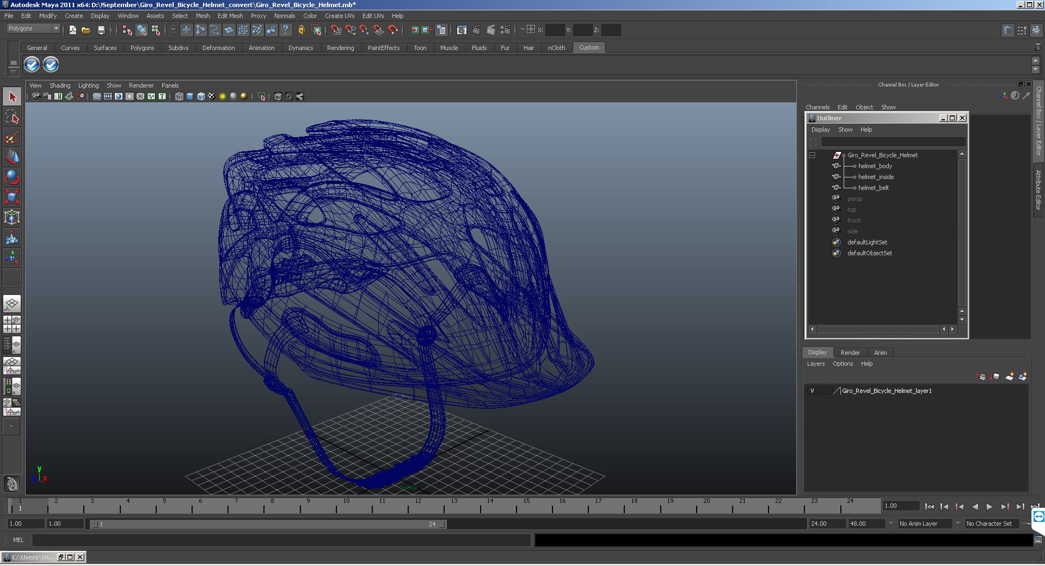Switch to the Rendering shelf tab
Image resolution: width=1045 pixels, height=566 pixels.
pyautogui.click(x=340, y=48)
